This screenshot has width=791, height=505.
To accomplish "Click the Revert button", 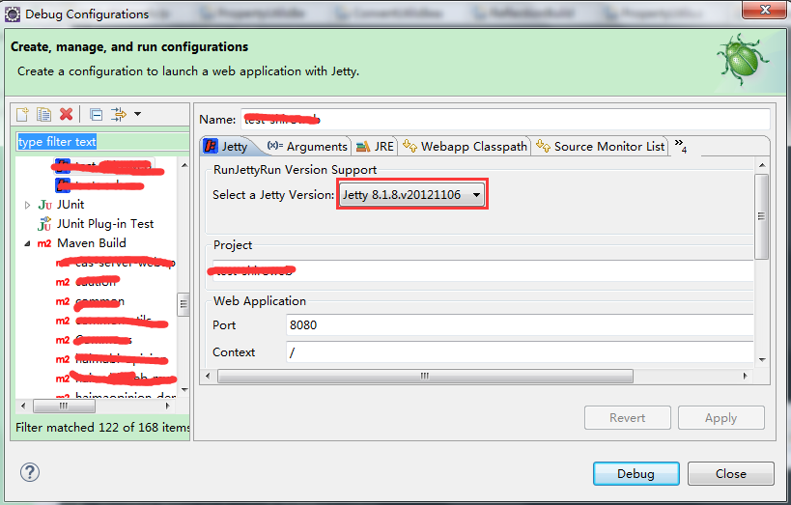I will (628, 418).
